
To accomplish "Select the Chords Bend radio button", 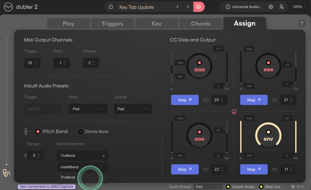I will tap(81, 132).
